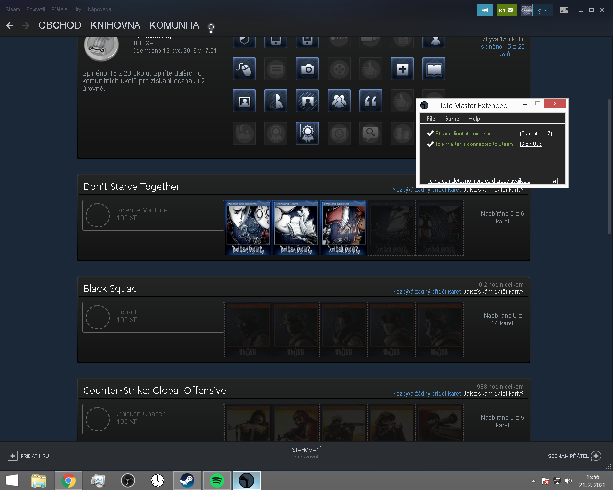Click the dimmed smiley chat bubble badge
This screenshot has width=613, height=490.
coord(339,133)
